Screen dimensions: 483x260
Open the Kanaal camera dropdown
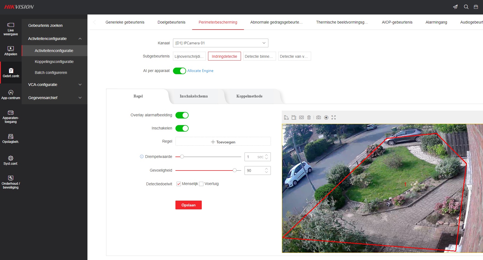(220, 43)
